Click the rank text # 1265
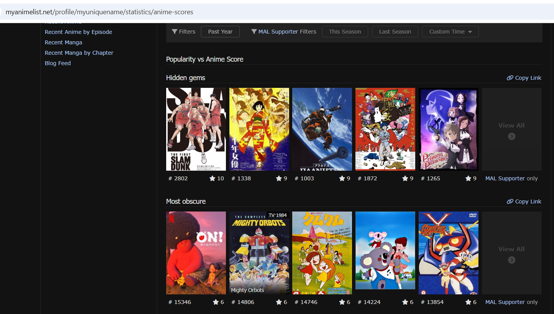The width and height of the screenshot is (554, 314). 431,178
